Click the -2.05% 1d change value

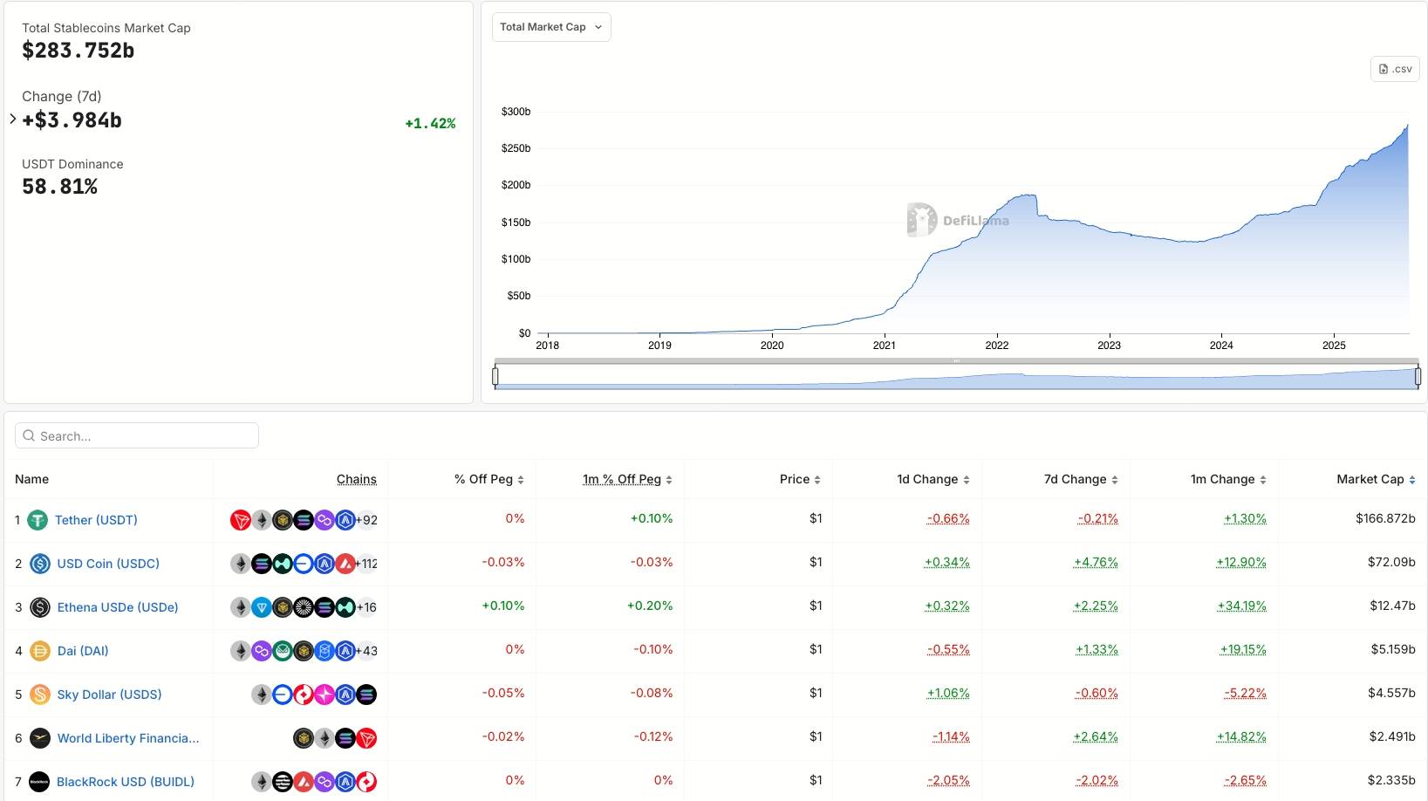[948, 780]
